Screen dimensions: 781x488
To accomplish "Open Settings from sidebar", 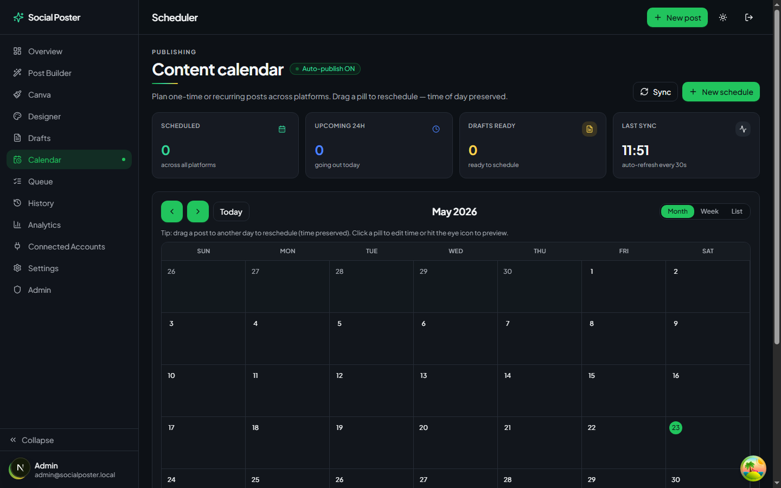I will coord(69,268).
